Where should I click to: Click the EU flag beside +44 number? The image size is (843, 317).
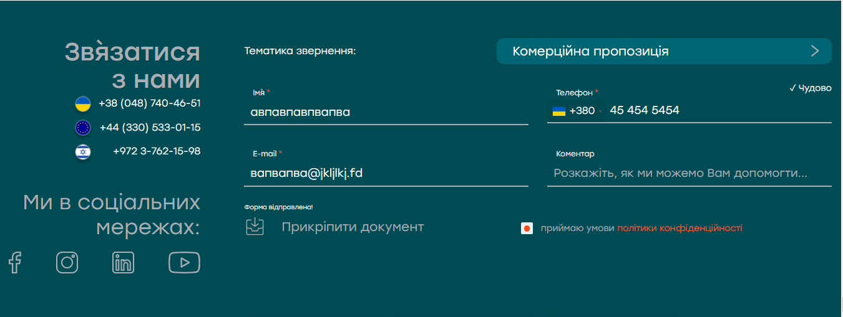83,128
